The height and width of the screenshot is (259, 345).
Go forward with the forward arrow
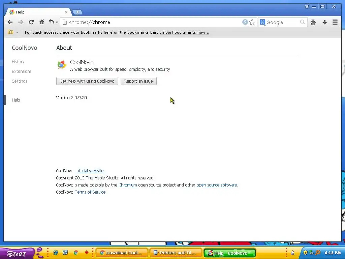[21, 22]
